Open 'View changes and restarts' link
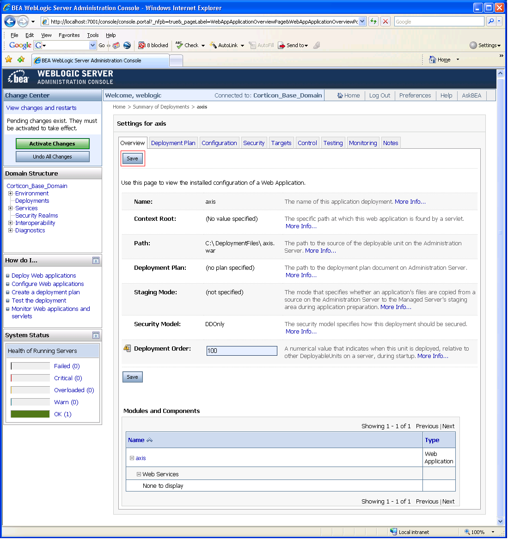The width and height of the screenshot is (508, 540). point(41,108)
